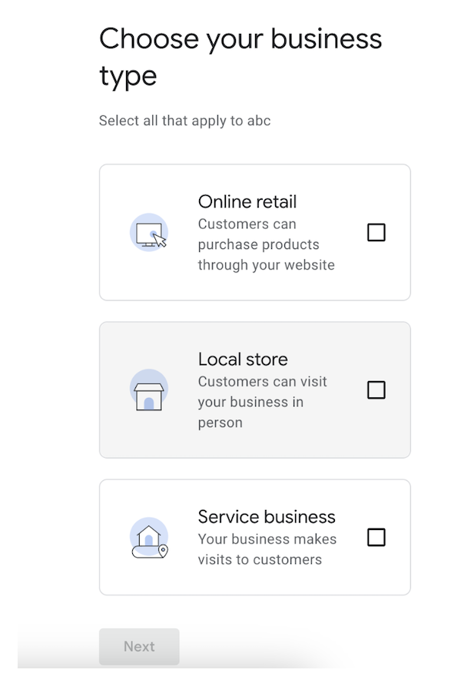Click the awning on the storefront icon
Image resolution: width=461 pixels, height=686 pixels.
(148, 387)
